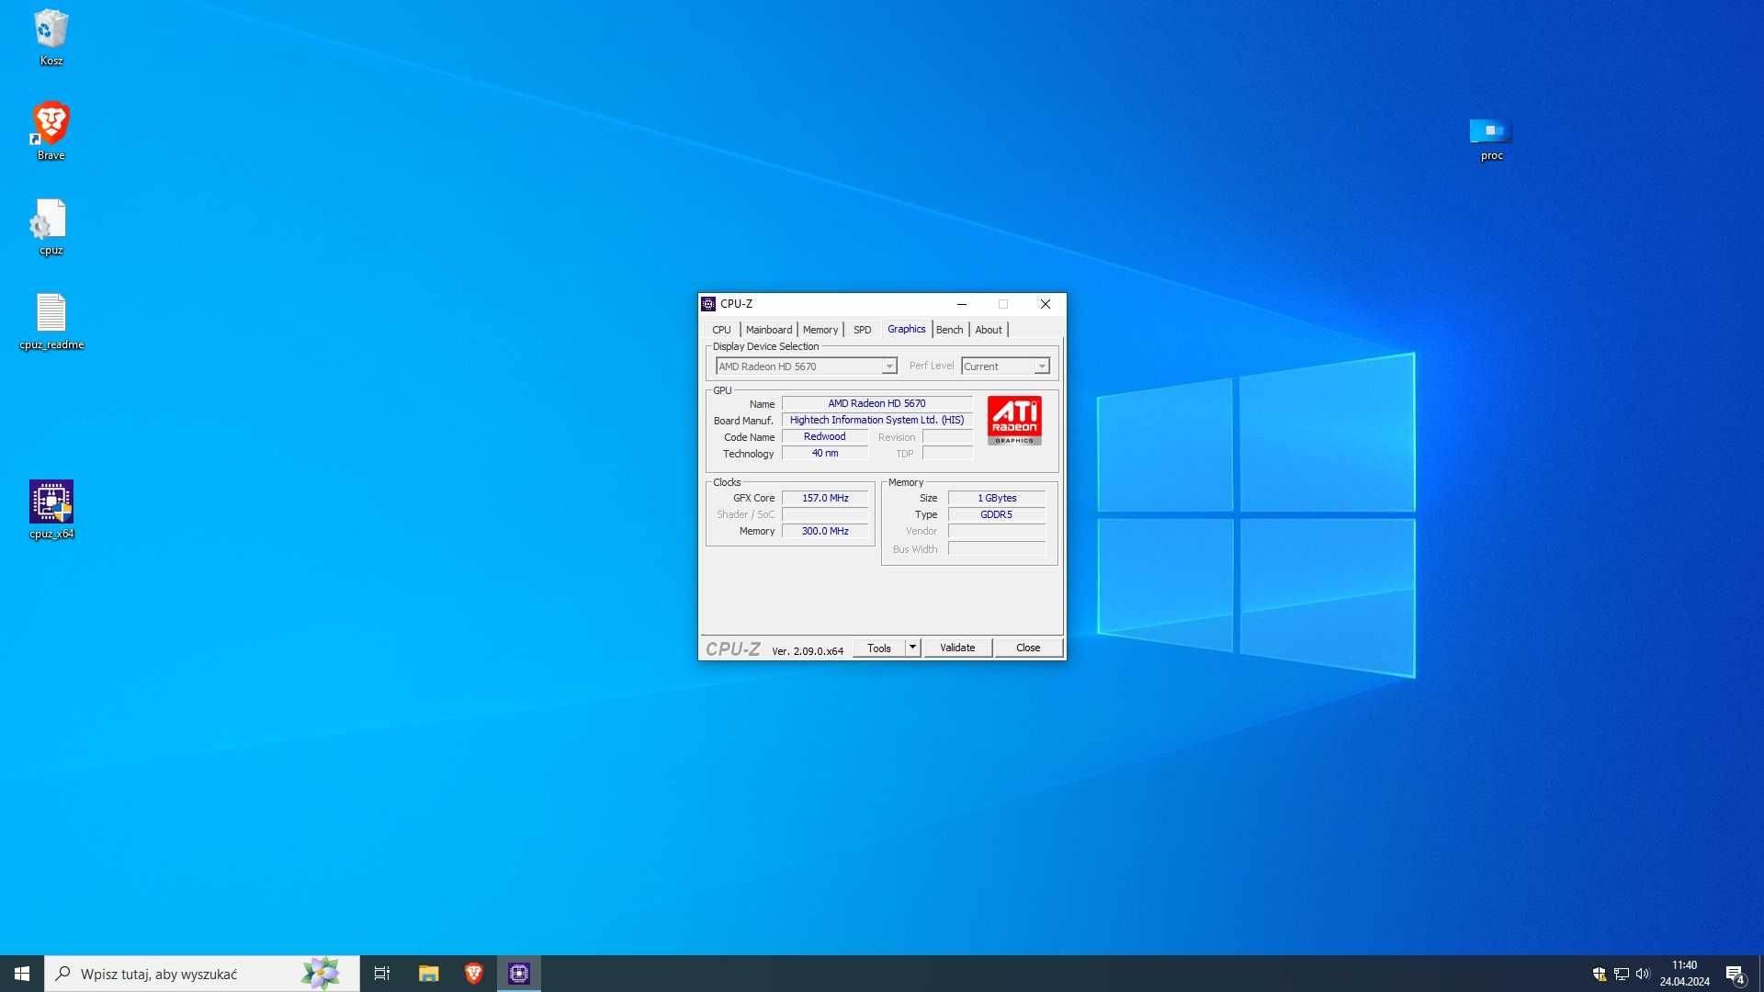Expand the Display Device Selection dropdown
Screen dimensions: 1764x992
[887, 366]
